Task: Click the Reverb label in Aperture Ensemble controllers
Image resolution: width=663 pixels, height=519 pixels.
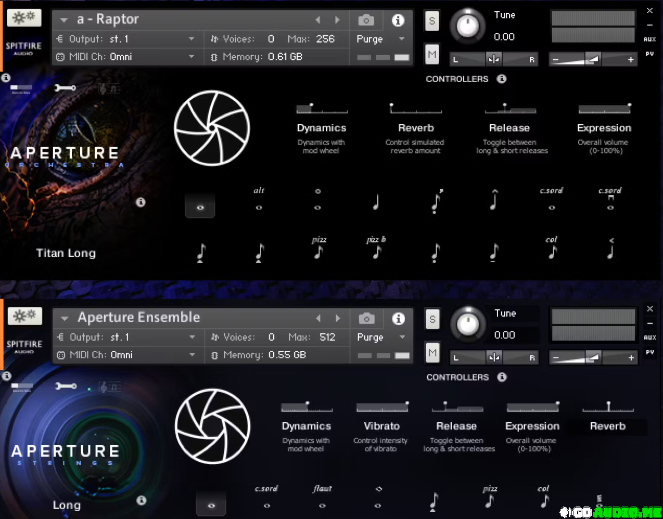Action: click(608, 426)
